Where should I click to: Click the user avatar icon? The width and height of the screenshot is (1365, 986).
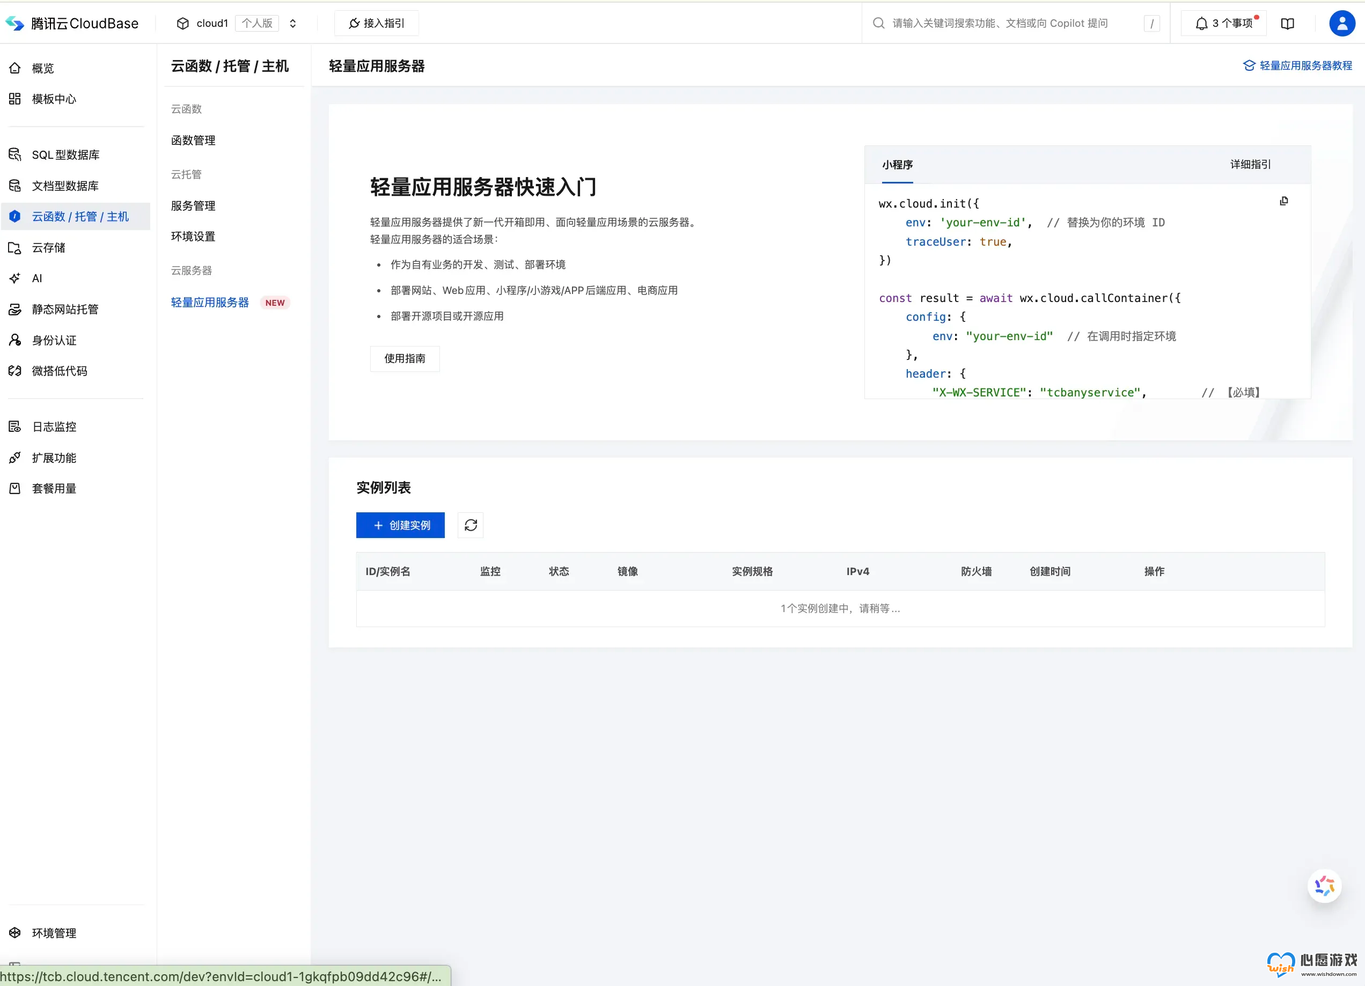coord(1341,24)
